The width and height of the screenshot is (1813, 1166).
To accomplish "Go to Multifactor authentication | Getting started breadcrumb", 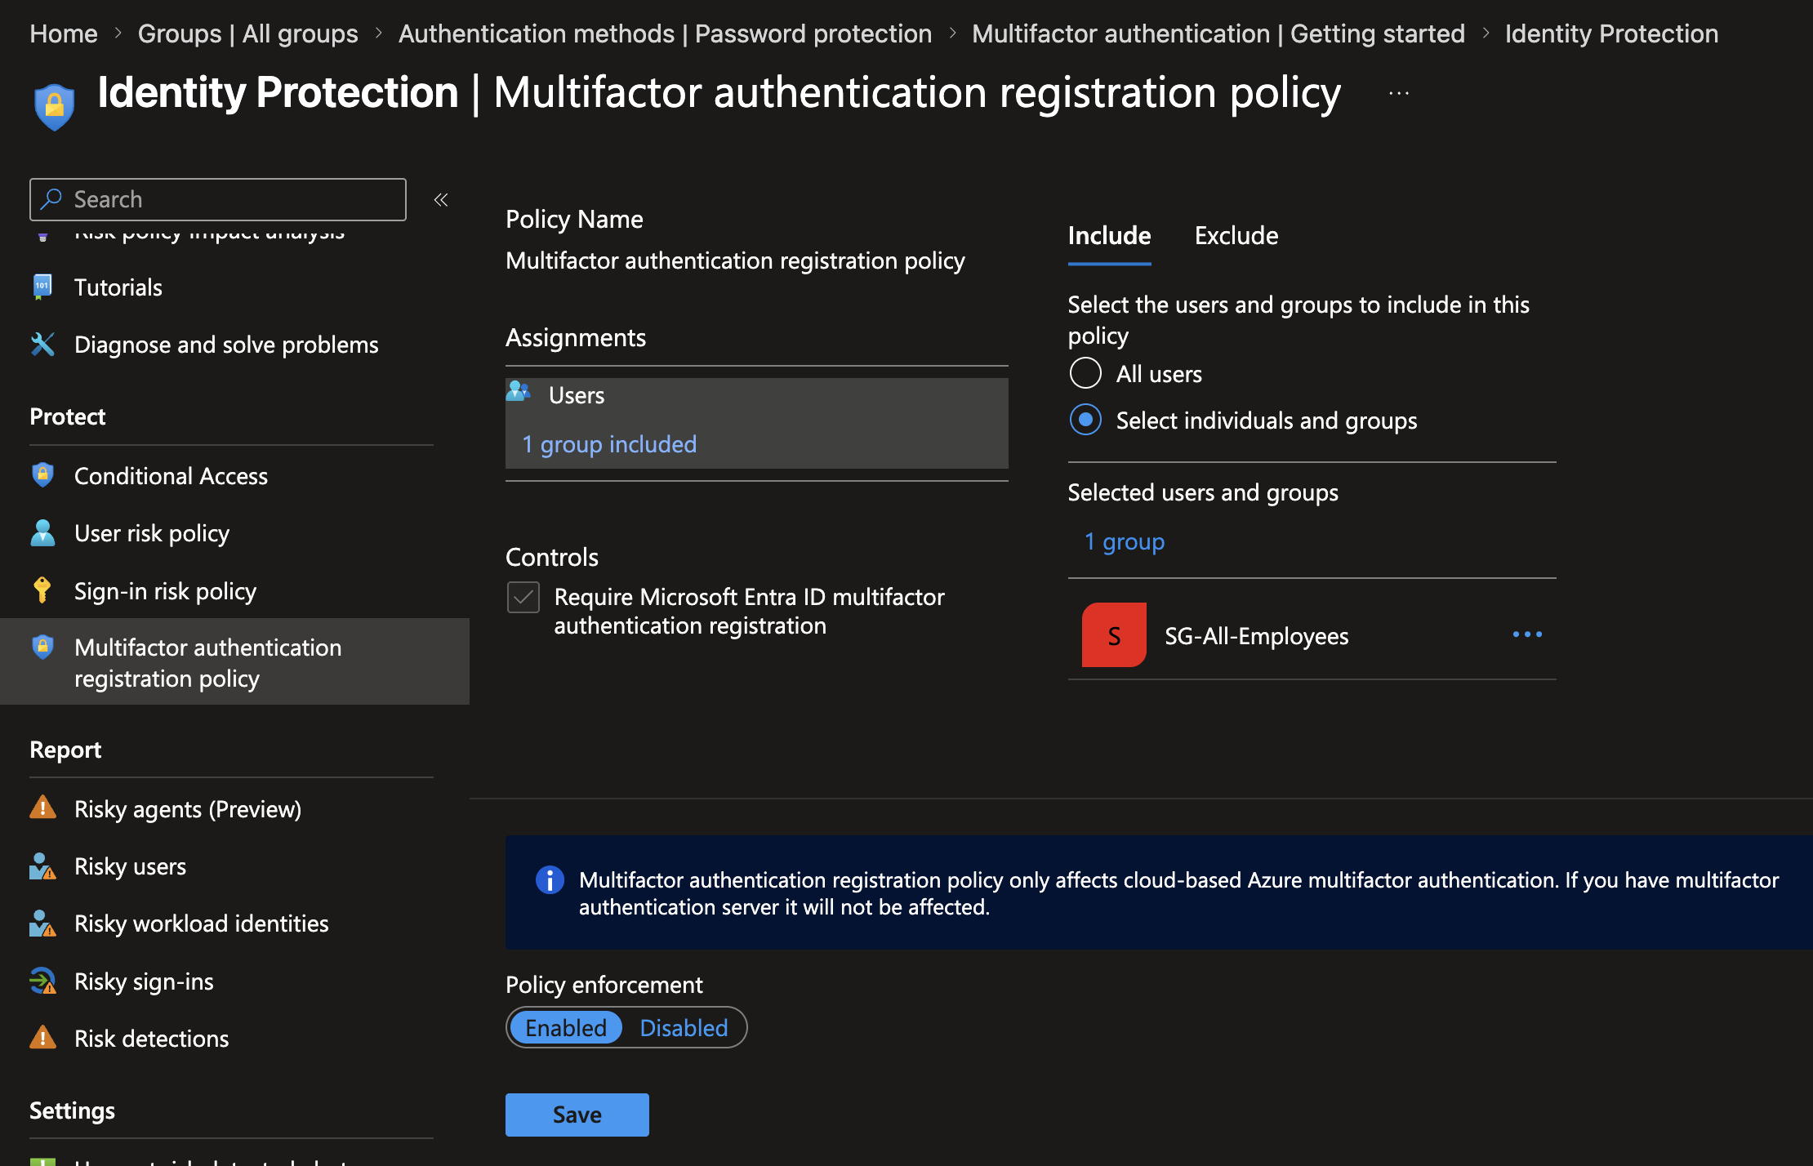I will coord(1218,33).
